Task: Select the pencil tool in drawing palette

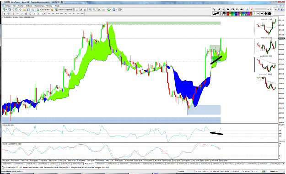Action: [219, 9]
